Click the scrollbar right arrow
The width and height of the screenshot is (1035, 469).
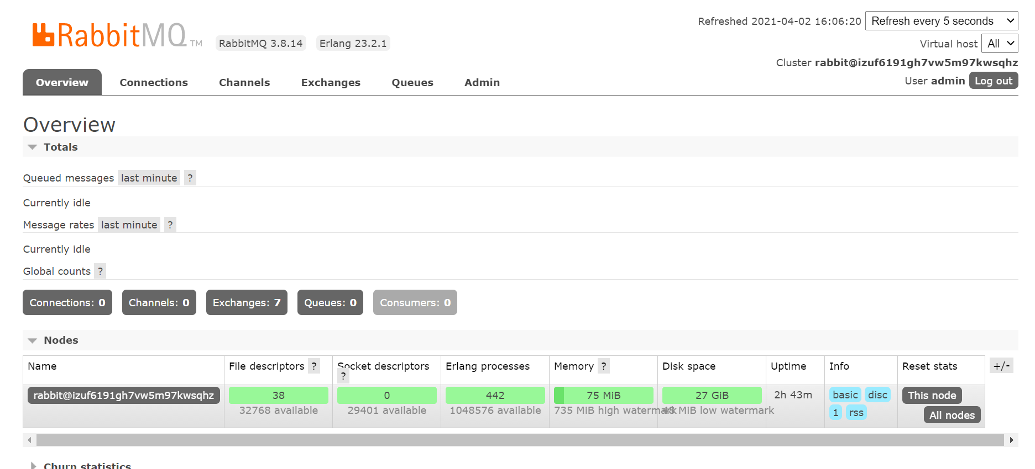coord(1012,440)
